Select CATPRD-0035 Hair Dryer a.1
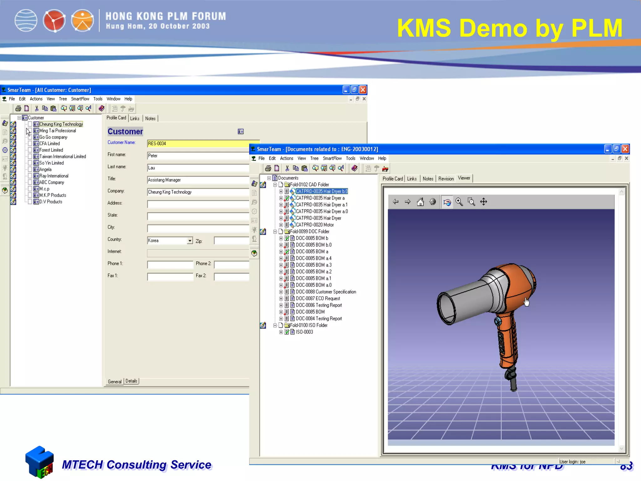The image size is (641, 481). (322, 205)
